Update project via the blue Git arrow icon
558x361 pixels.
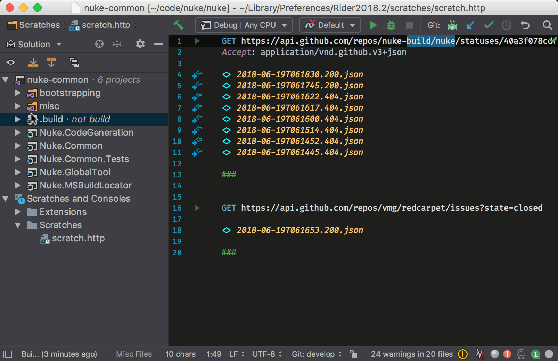pos(470,25)
